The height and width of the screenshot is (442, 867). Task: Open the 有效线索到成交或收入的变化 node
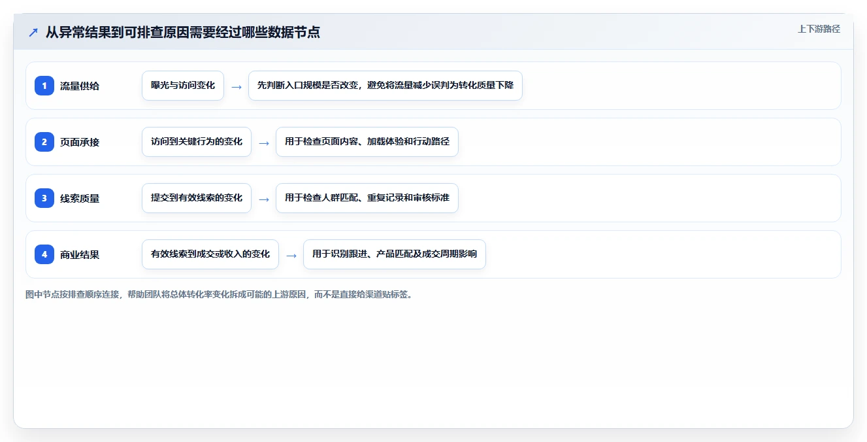(210, 254)
